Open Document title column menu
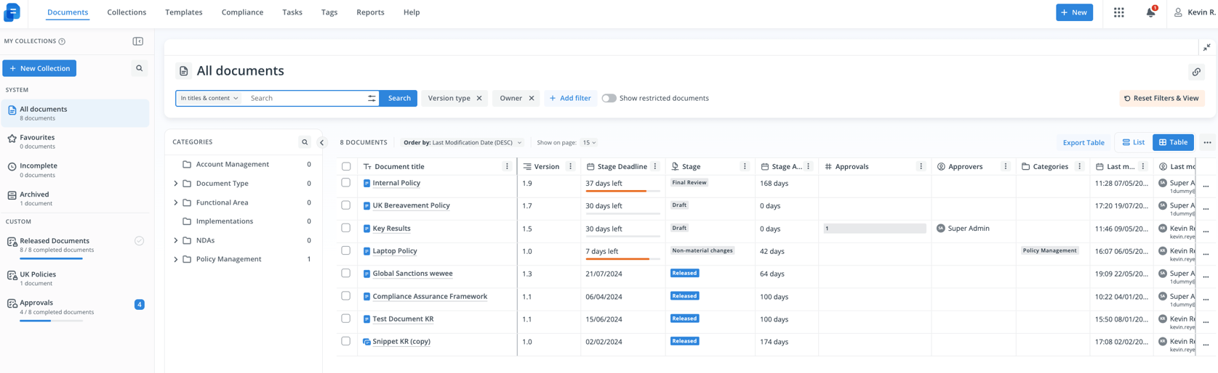The image size is (1218, 373). coord(507,166)
